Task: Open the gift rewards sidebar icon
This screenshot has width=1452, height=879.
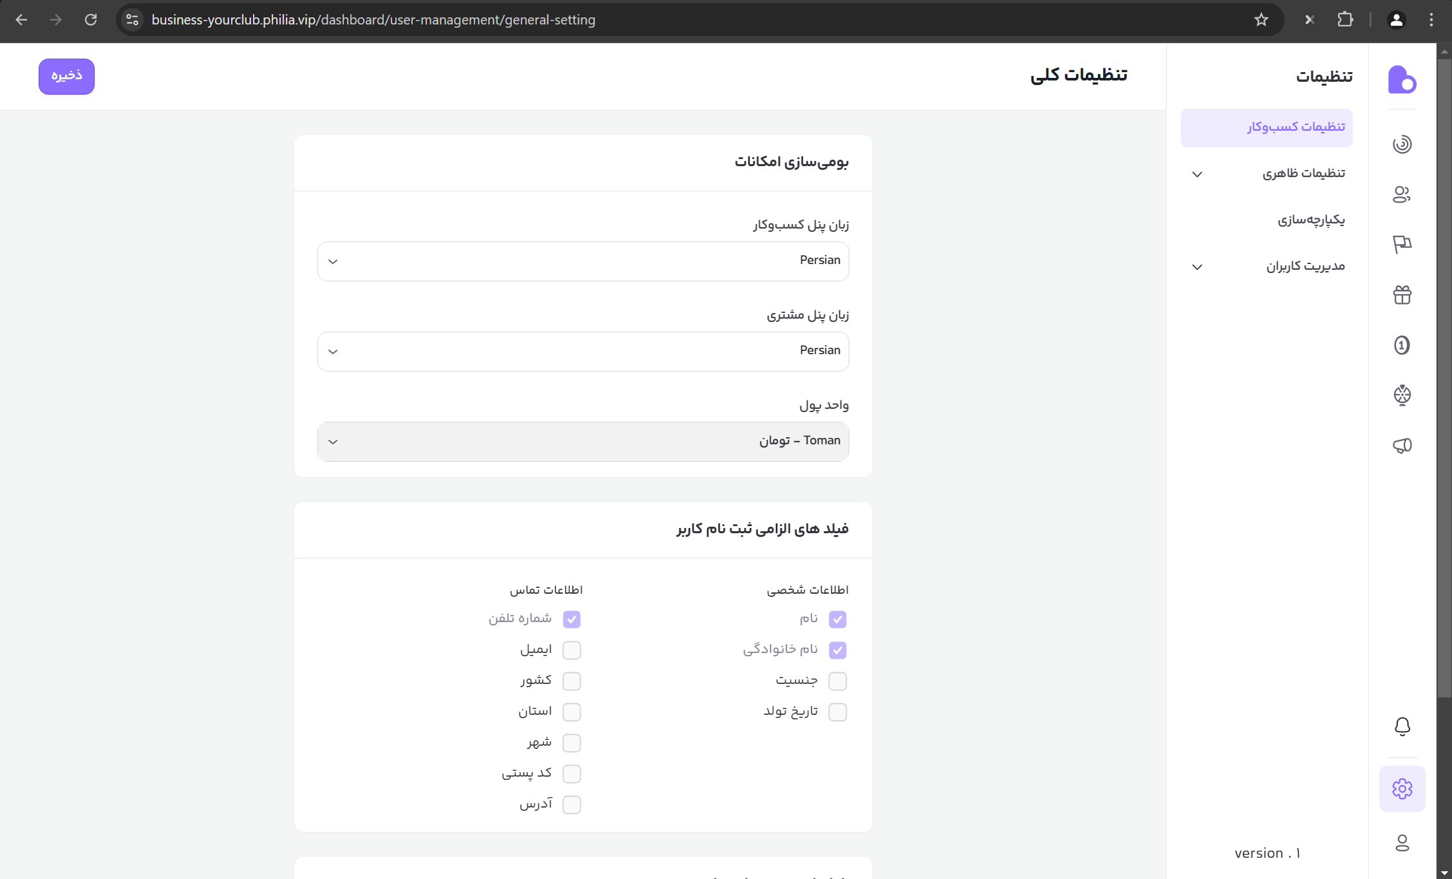Action: (x=1402, y=295)
